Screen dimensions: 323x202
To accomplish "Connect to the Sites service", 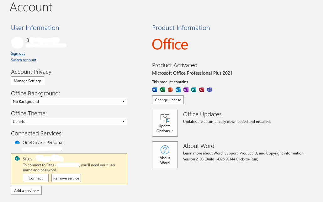I will click(36, 178).
